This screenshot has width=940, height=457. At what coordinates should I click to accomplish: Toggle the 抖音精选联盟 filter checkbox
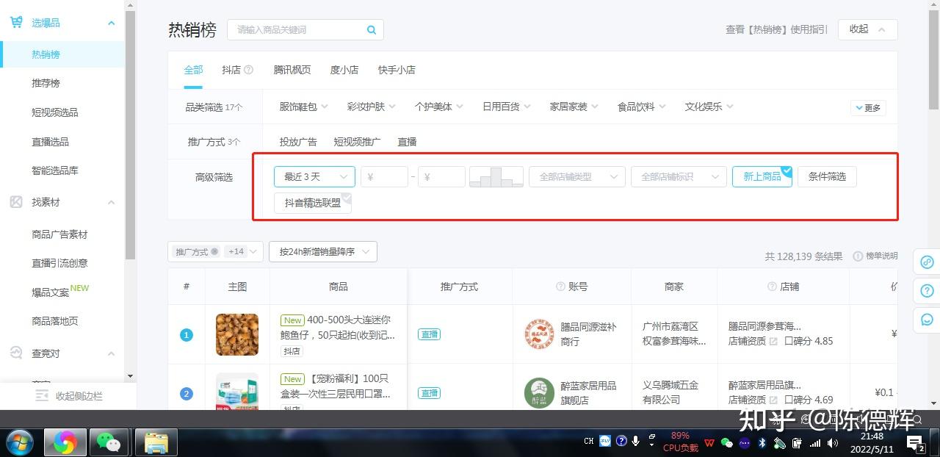pyautogui.click(x=313, y=203)
